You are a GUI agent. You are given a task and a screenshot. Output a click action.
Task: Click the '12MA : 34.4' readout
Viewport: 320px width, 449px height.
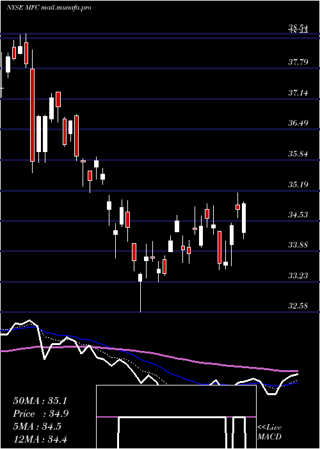pyautogui.click(x=40, y=439)
